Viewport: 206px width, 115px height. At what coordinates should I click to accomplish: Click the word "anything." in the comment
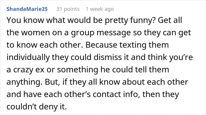pos(24,82)
